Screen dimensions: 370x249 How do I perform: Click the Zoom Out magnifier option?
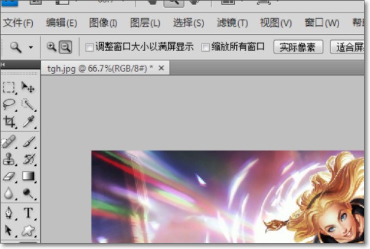[65, 47]
